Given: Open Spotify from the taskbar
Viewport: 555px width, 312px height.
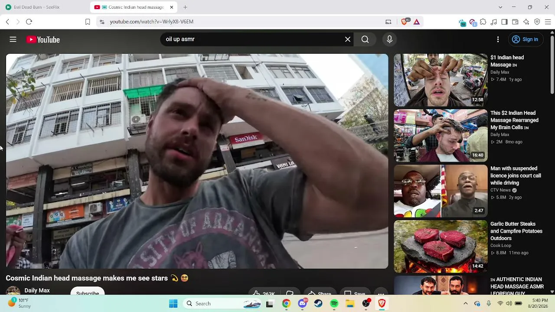Looking at the screenshot, I should [x=334, y=304].
